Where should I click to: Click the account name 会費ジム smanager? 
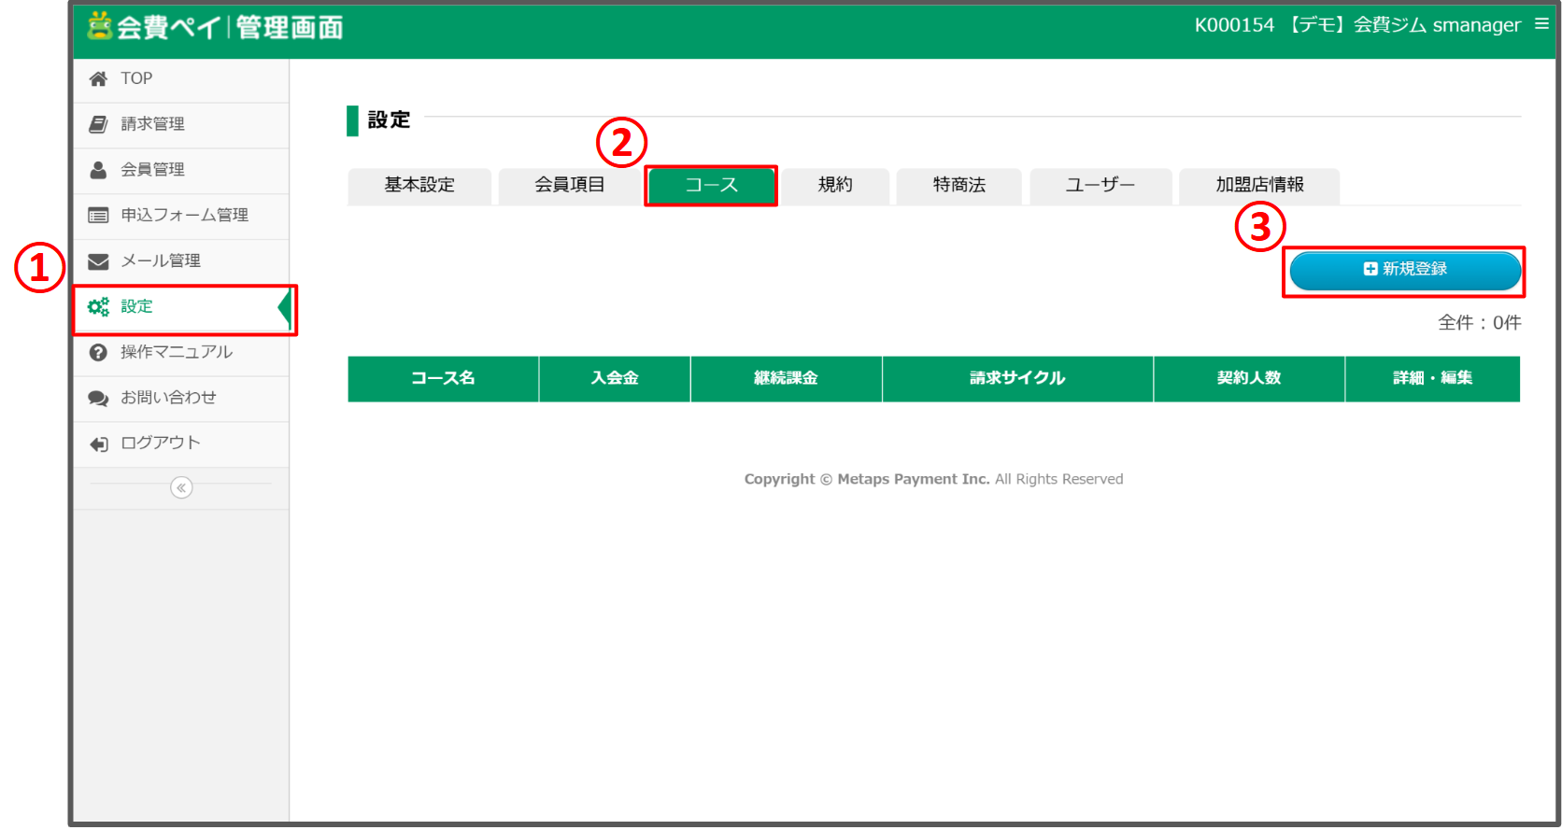click(1437, 25)
